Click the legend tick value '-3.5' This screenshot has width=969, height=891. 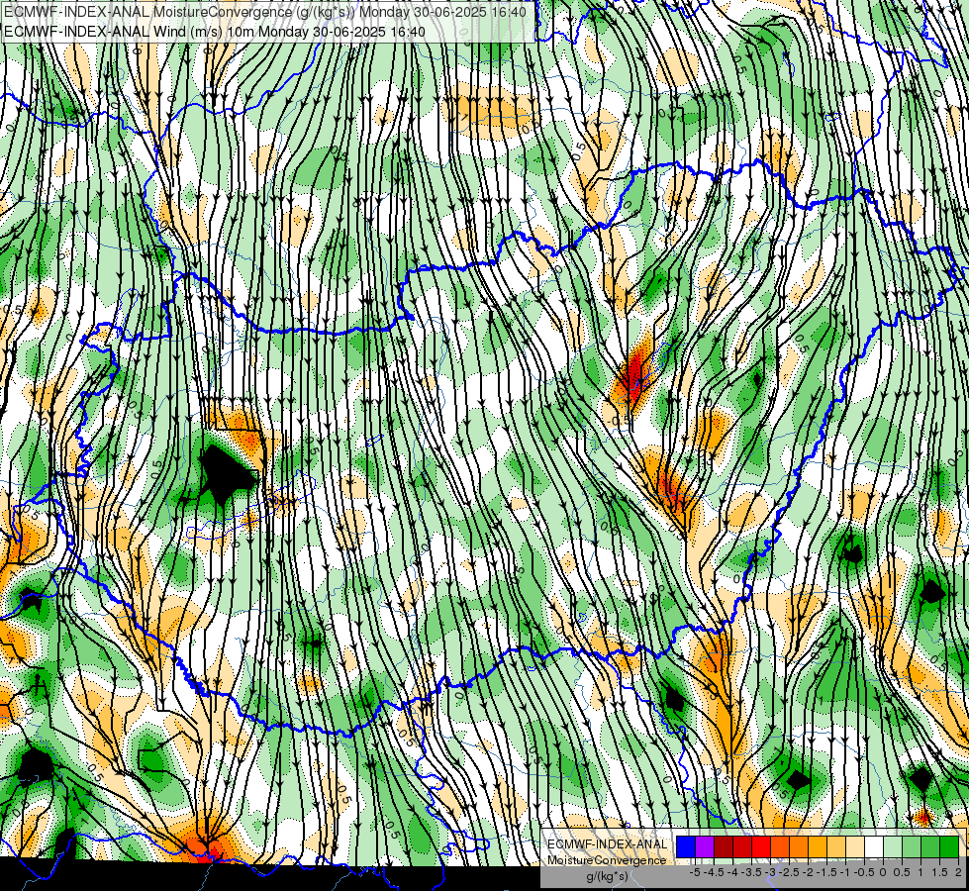751,872
